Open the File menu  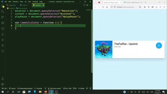point(6,2)
